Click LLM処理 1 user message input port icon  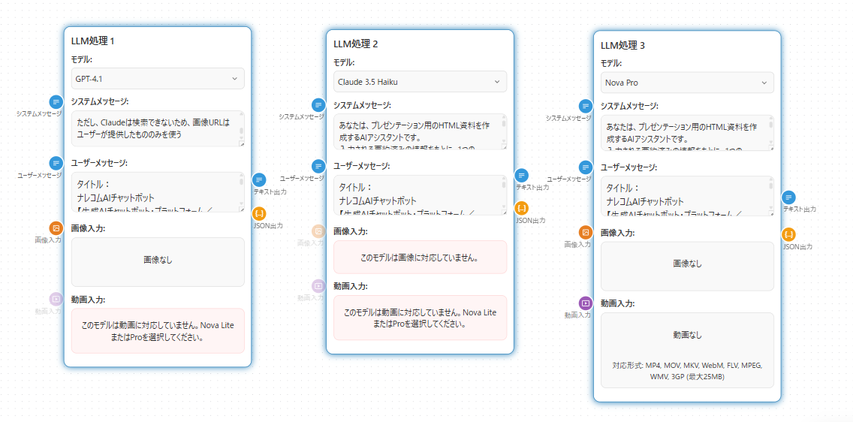point(56,163)
